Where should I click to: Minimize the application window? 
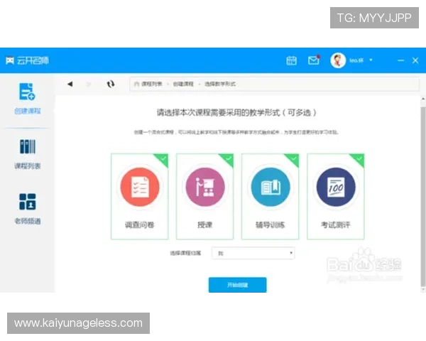click(400, 60)
